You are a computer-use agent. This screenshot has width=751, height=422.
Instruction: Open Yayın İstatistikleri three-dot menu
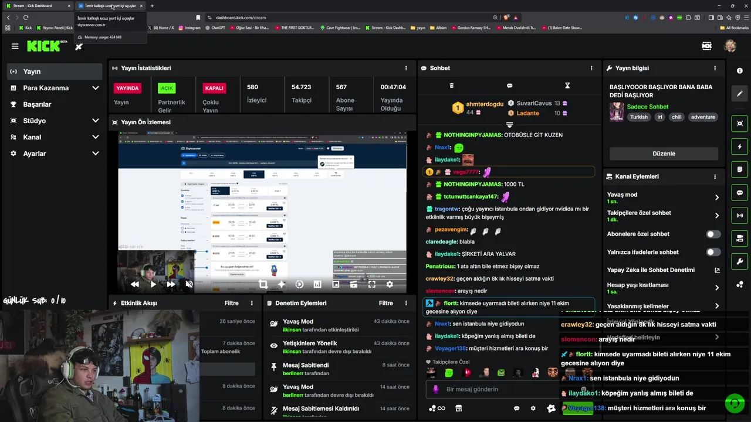coord(406,68)
